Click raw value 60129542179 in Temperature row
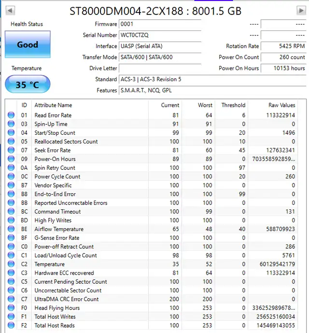This screenshot has height=333, width=309. click(278, 264)
